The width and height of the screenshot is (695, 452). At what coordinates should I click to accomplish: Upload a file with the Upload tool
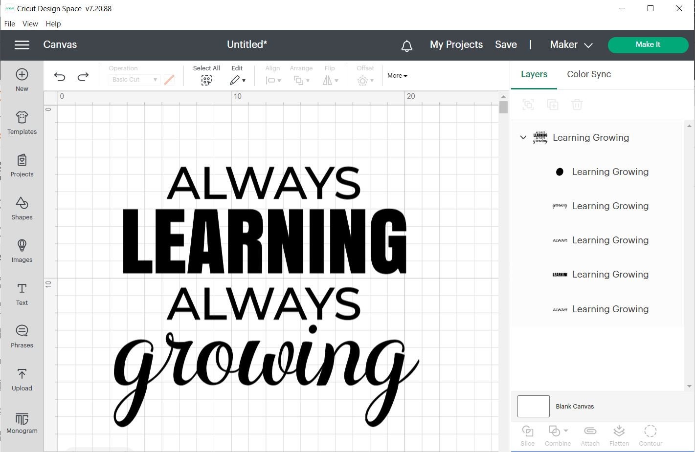coord(22,379)
